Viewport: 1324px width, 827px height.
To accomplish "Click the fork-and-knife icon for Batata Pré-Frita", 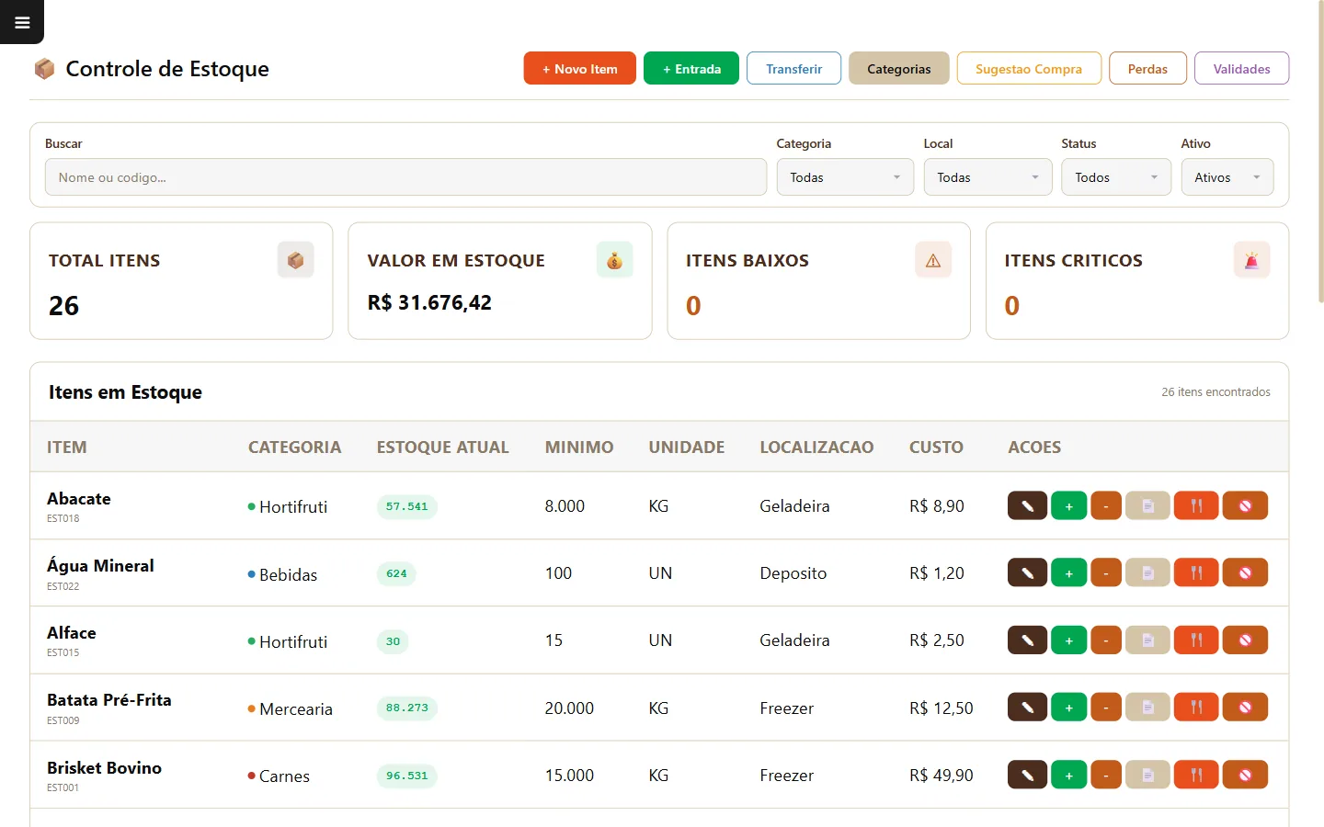I will 1196,707.
